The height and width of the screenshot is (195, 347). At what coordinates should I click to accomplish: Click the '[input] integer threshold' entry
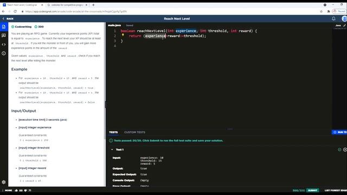(34, 148)
